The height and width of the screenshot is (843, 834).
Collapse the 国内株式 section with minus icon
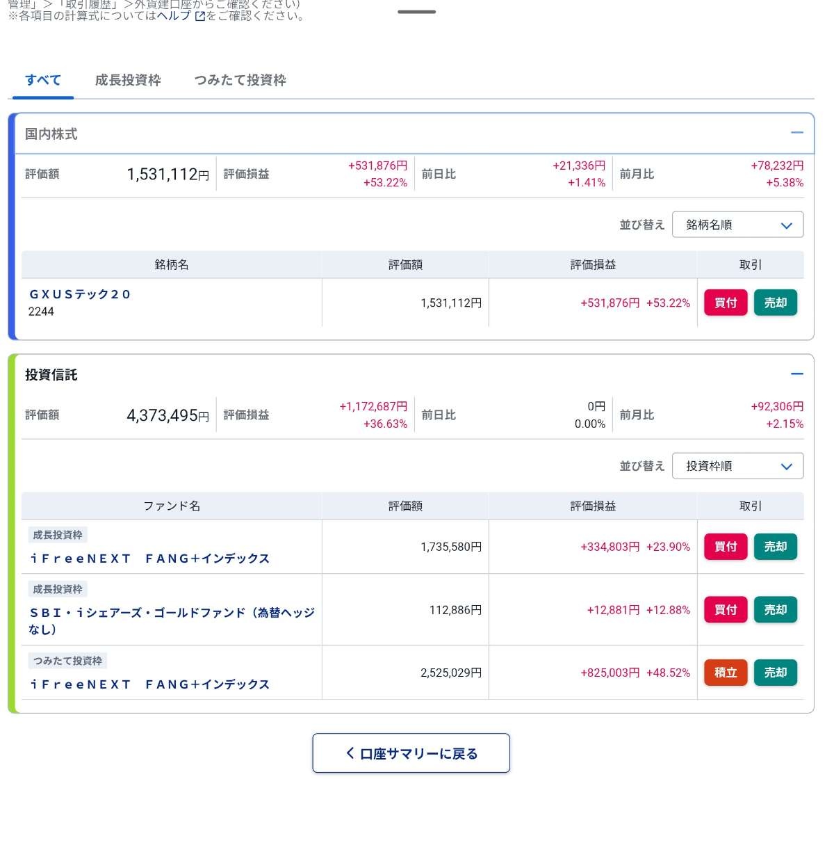pos(796,133)
